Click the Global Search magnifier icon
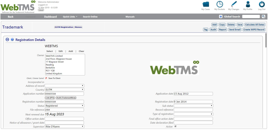This screenshot has height=130, width=269. pos(263,16)
